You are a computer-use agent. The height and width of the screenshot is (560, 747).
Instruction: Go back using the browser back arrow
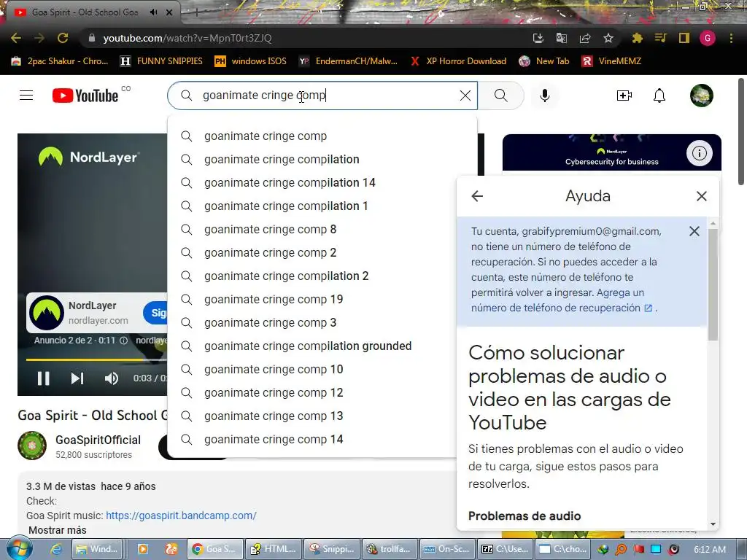click(x=16, y=38)
